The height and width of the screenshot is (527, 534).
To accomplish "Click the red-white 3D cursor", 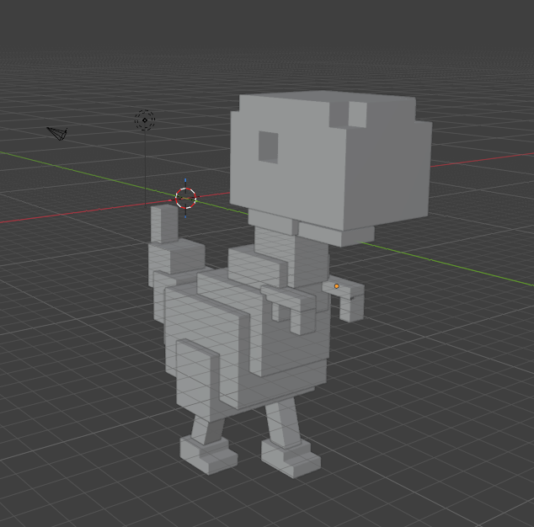I will 185,198.
